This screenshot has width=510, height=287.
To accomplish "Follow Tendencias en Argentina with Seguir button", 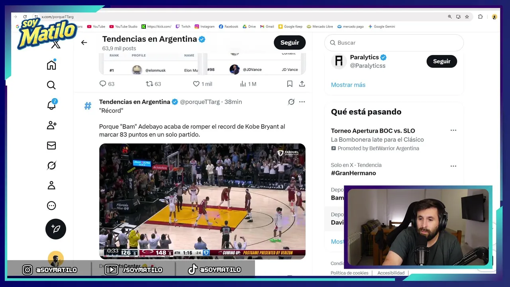I will pos(290,43).
